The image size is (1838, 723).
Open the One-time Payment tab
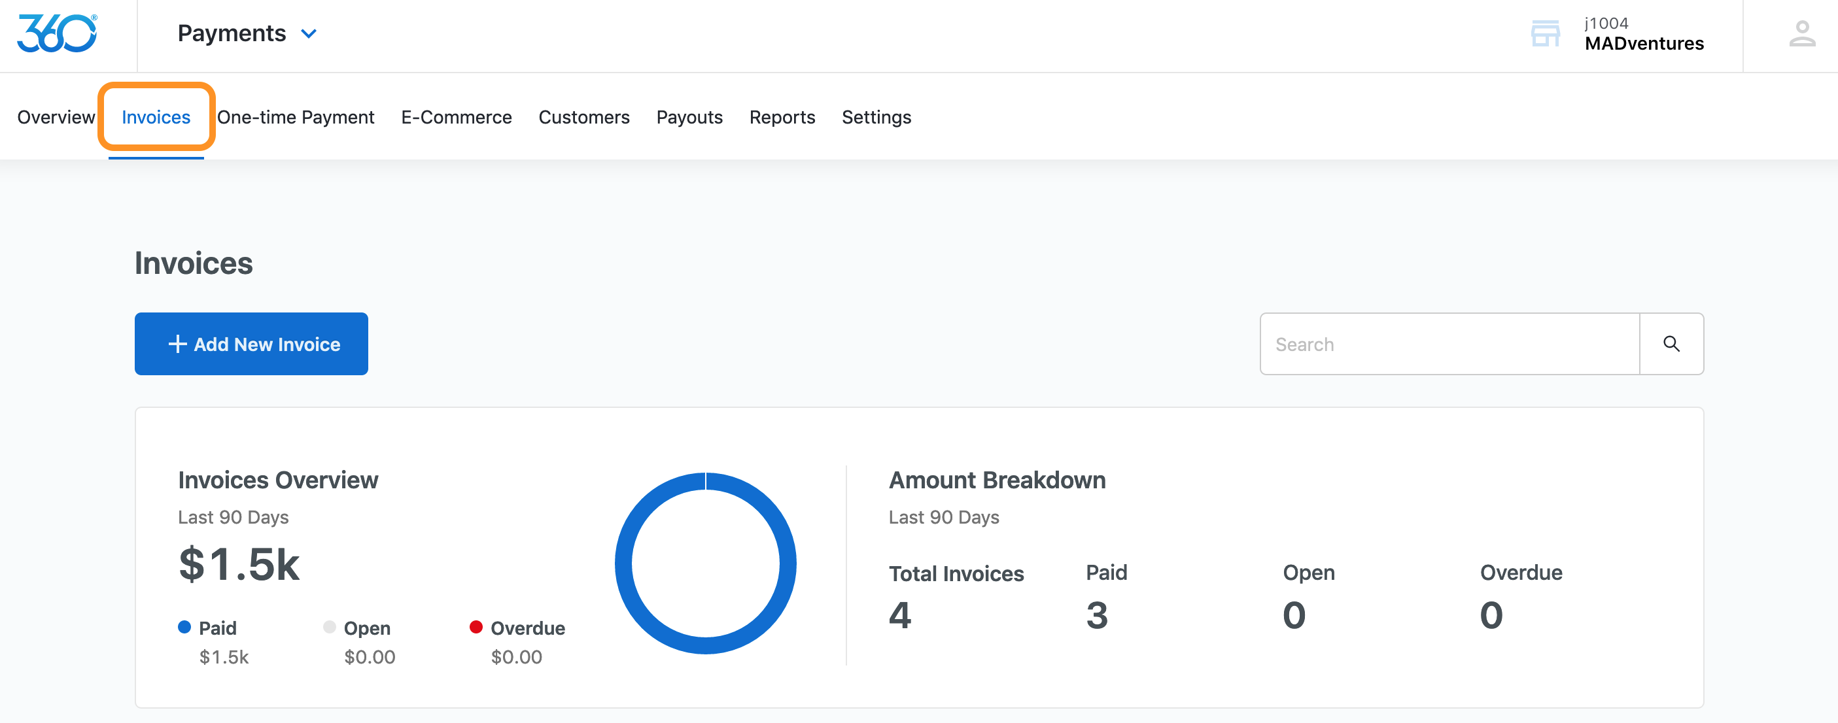pos(296,117)
